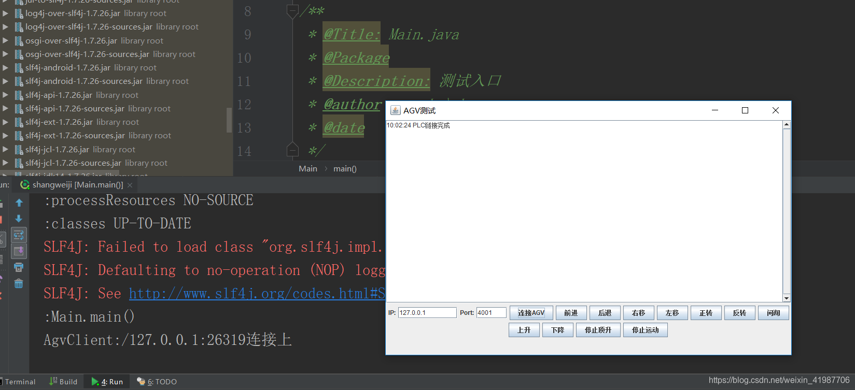Clear console with the trash icon

(19, 283)
